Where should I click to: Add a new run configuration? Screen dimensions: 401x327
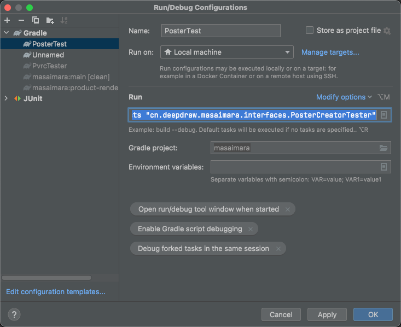[x=7, y=20]
